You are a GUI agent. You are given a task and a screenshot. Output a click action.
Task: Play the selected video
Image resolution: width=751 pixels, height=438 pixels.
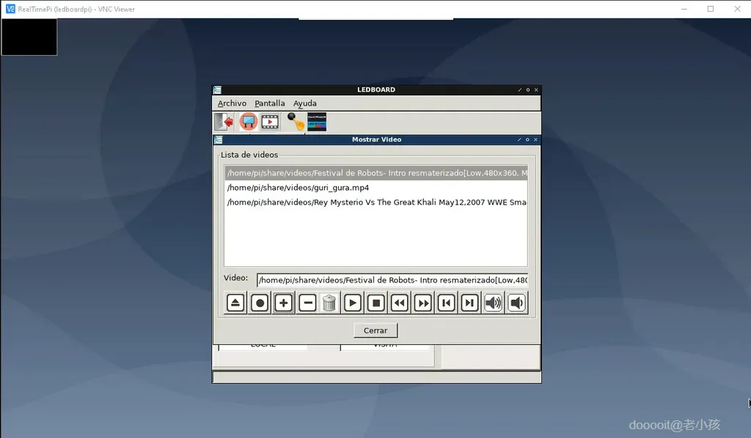pos(353,303)
